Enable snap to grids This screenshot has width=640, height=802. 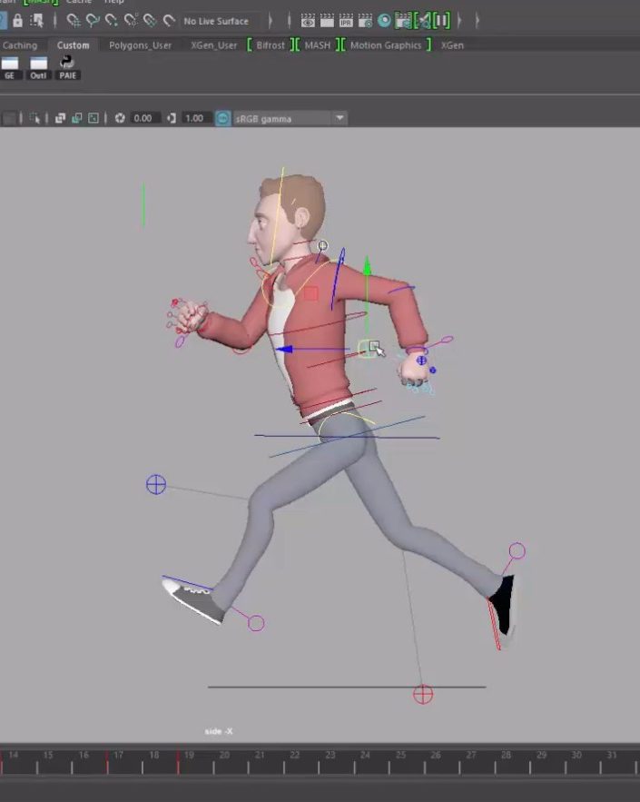[74, 21]
